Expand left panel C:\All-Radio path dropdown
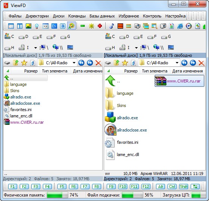The width and height of the screenshot is (209, 201). tap(74, 63)
